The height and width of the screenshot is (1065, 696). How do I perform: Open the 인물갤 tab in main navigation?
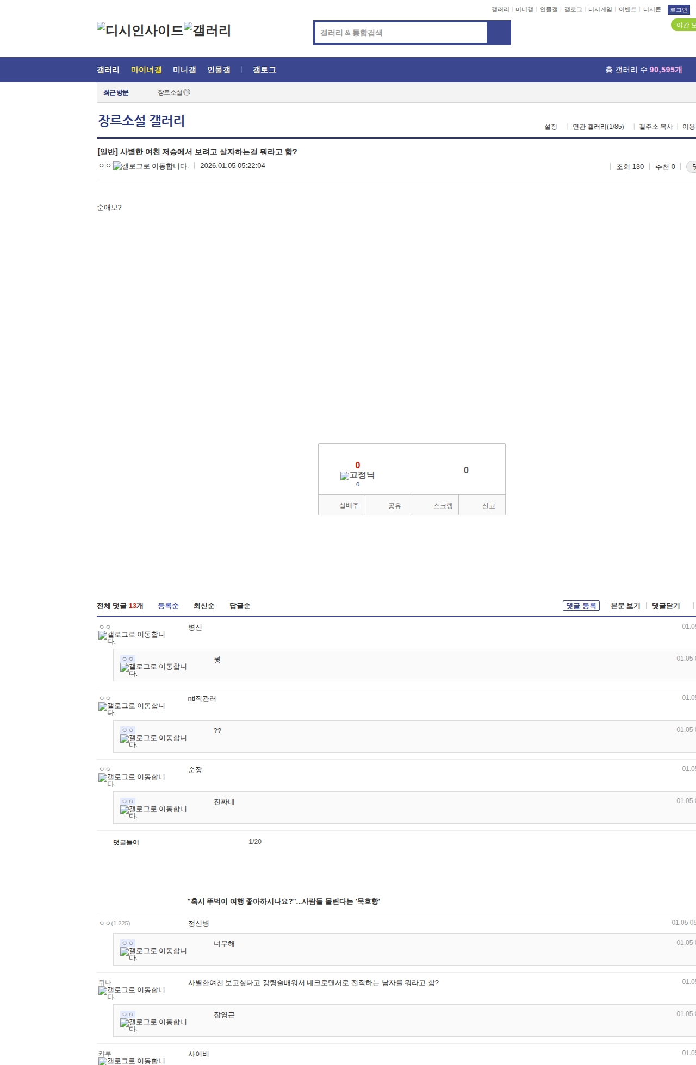click(x=219, y=70)
